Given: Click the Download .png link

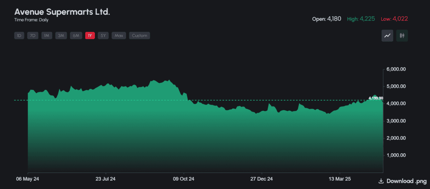Looking at the screenshot, I should pyautogui.click(x=403, y=181).
